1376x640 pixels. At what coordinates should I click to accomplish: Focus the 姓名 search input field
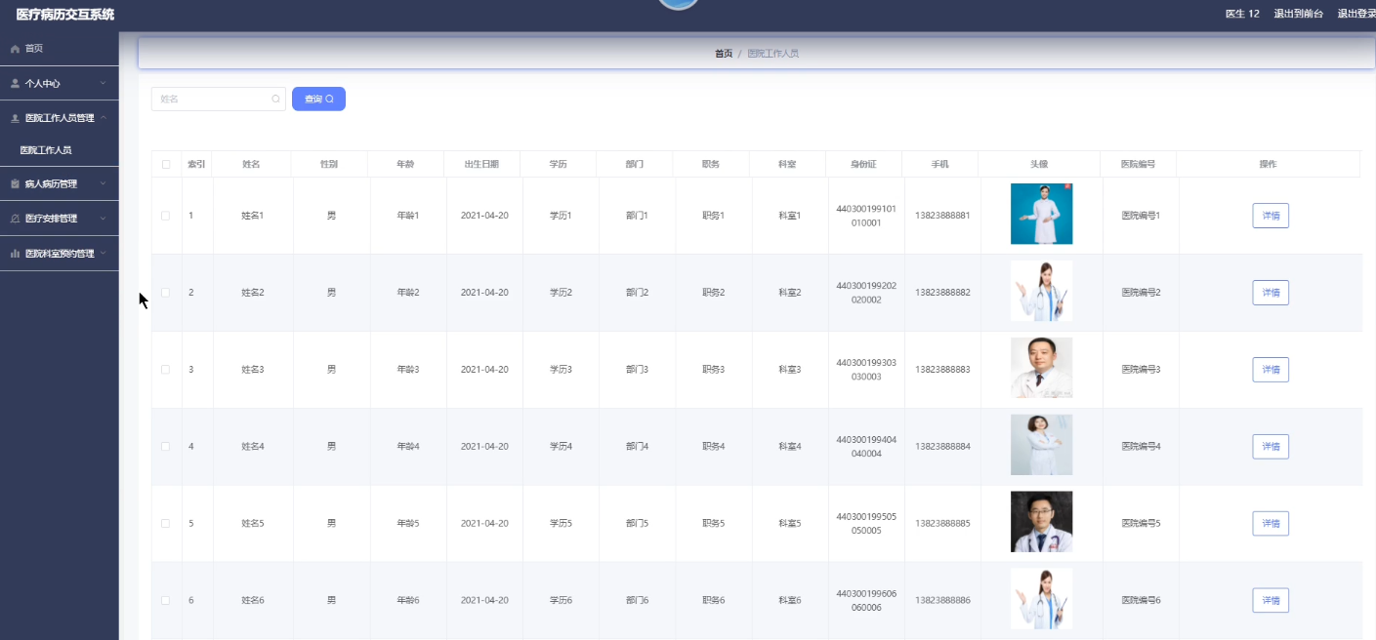point(218,99)
